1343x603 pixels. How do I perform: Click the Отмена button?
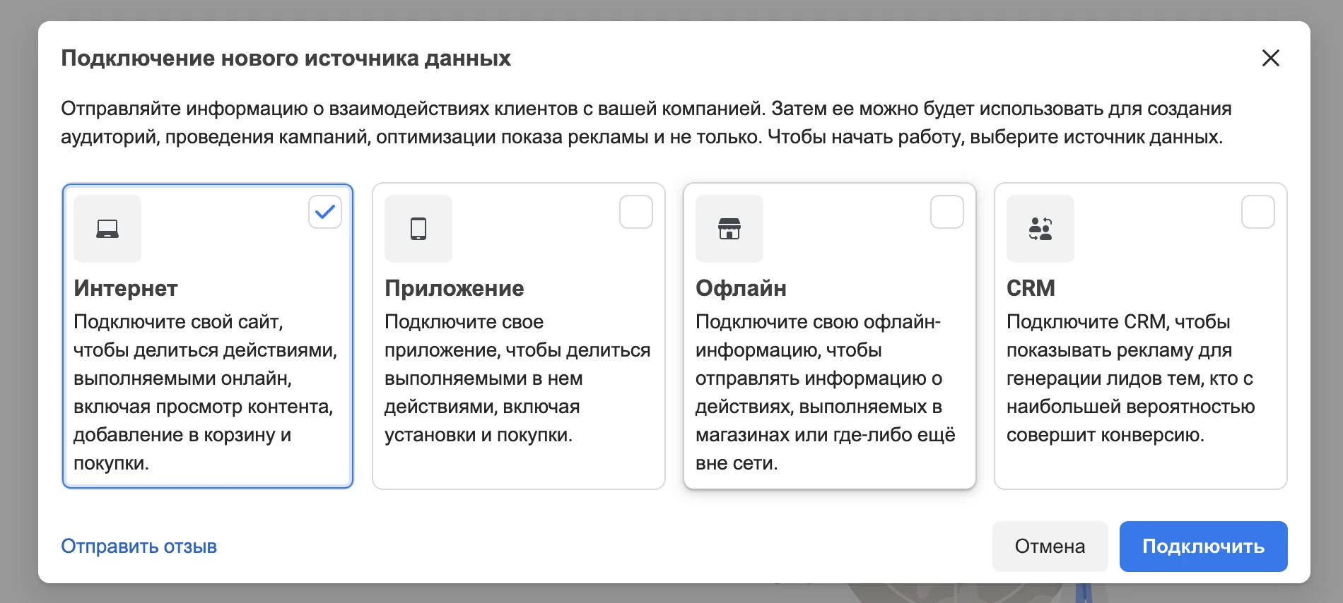pos(1050,547)
